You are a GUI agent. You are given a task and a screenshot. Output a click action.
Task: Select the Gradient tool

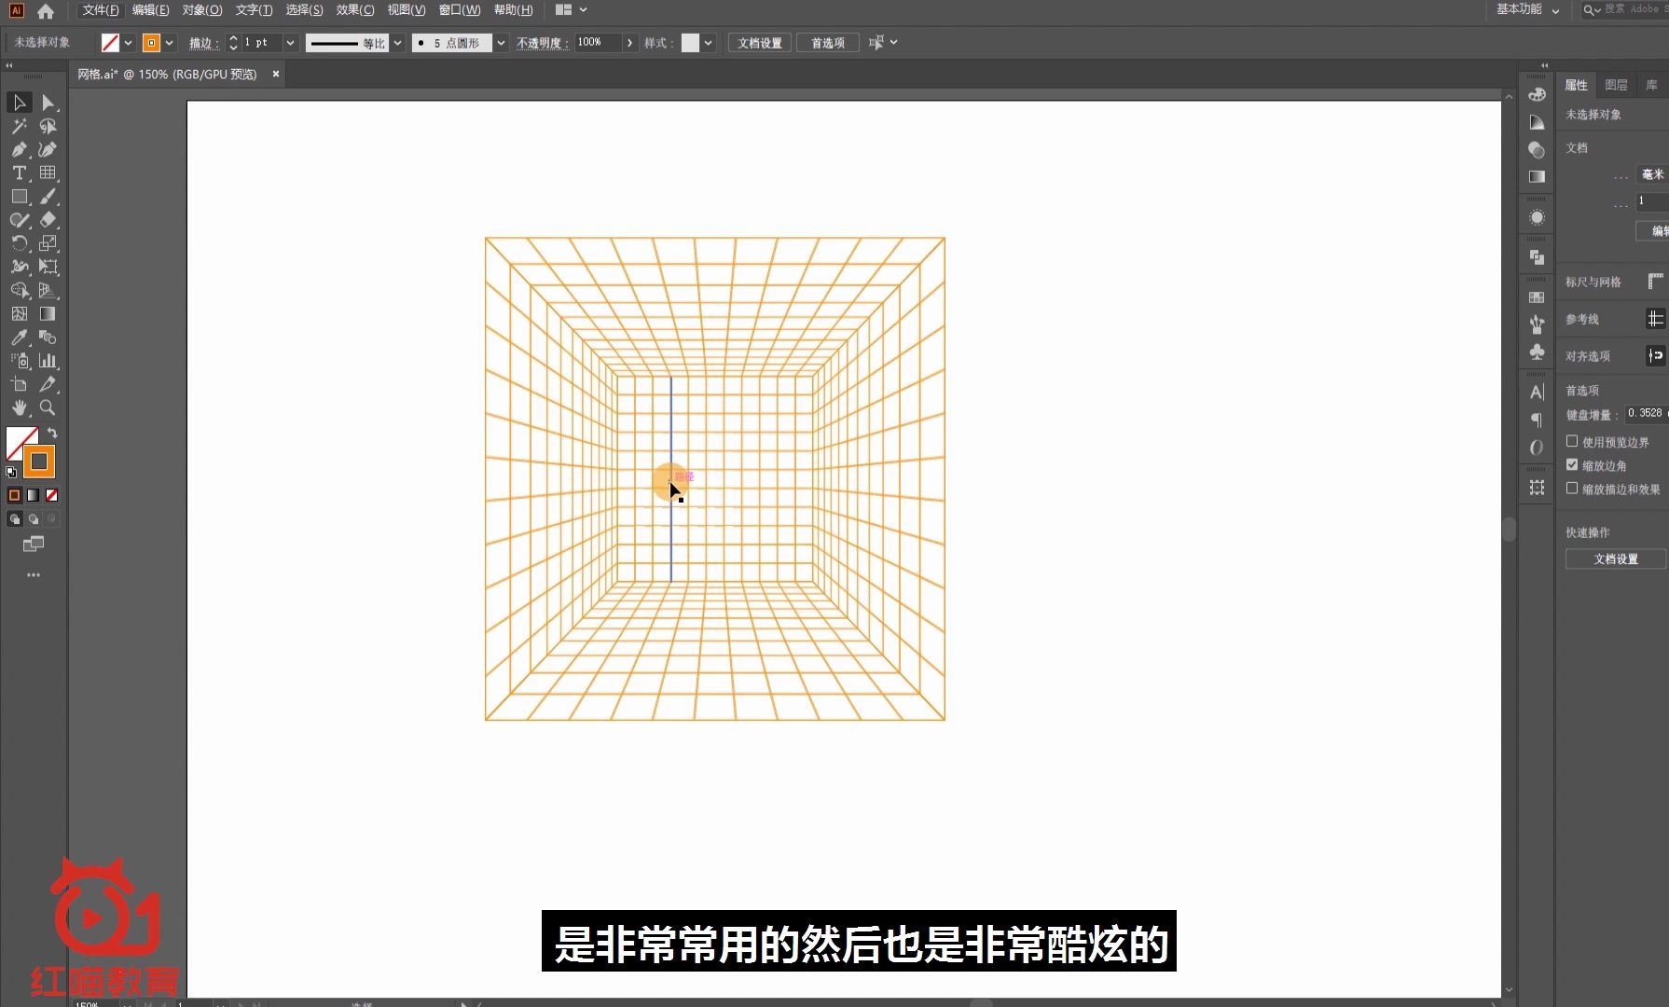48,314
